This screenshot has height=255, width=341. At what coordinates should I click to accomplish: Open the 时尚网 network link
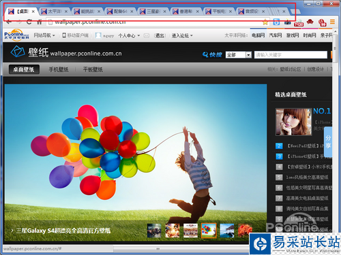pyautogui.click(x=310, y=35)
